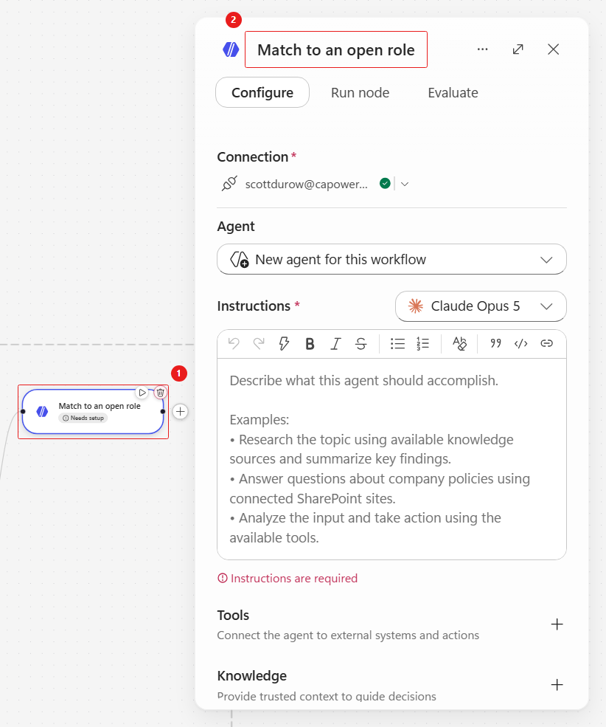
Task: Toggle italic formatting in Instructions
Action: pos(335,343)
